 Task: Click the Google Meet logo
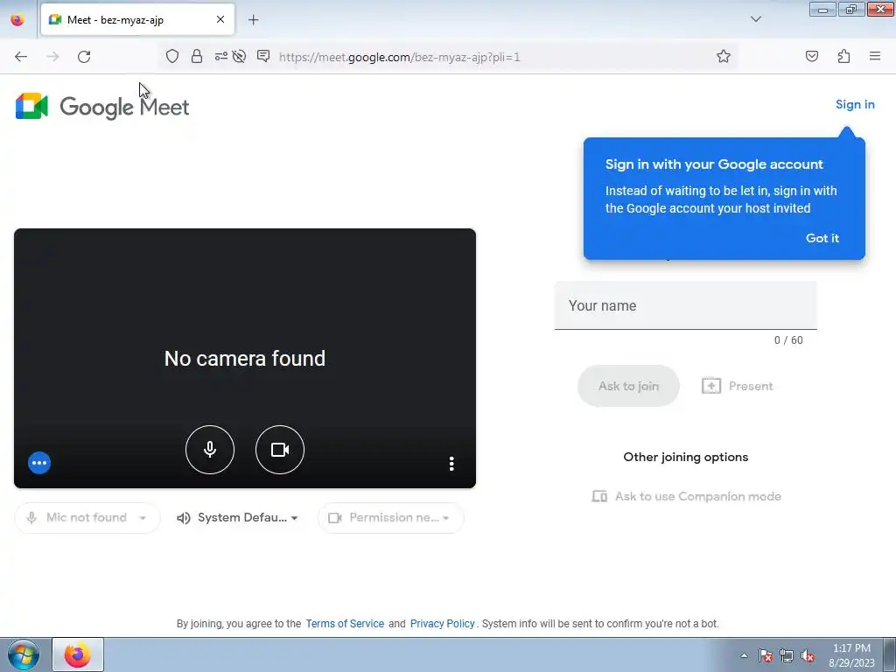tap(102, 106)
